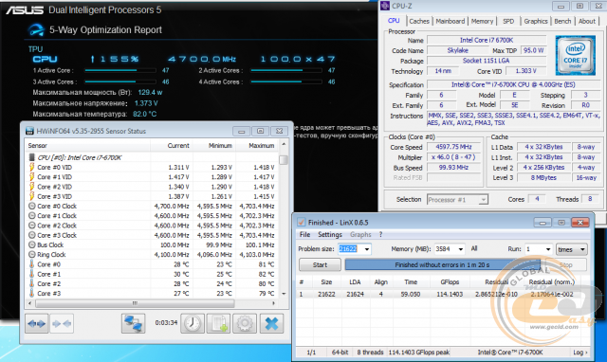Switch to SPD tab in CPU-Z

508,21
